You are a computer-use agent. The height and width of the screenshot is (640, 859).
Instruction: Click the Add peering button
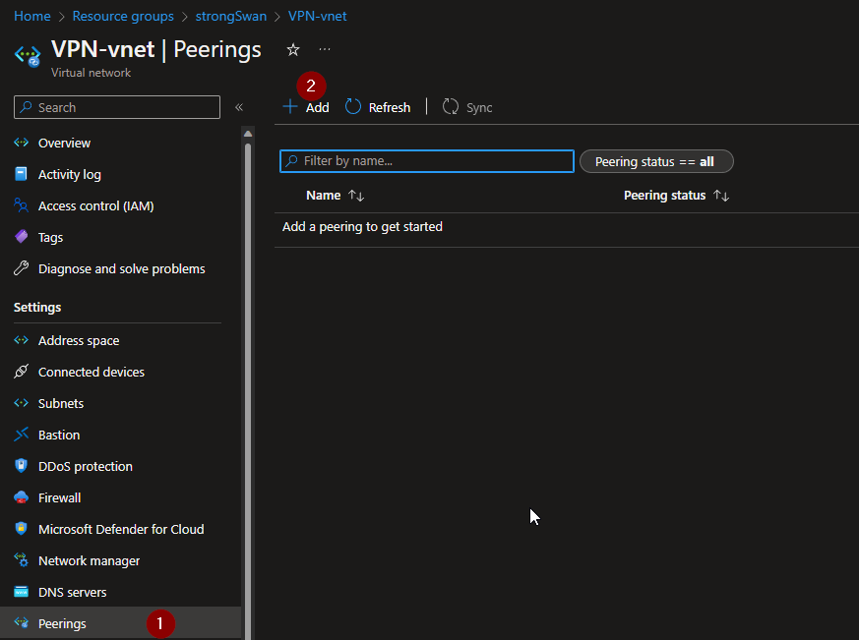tap(306, 107)
